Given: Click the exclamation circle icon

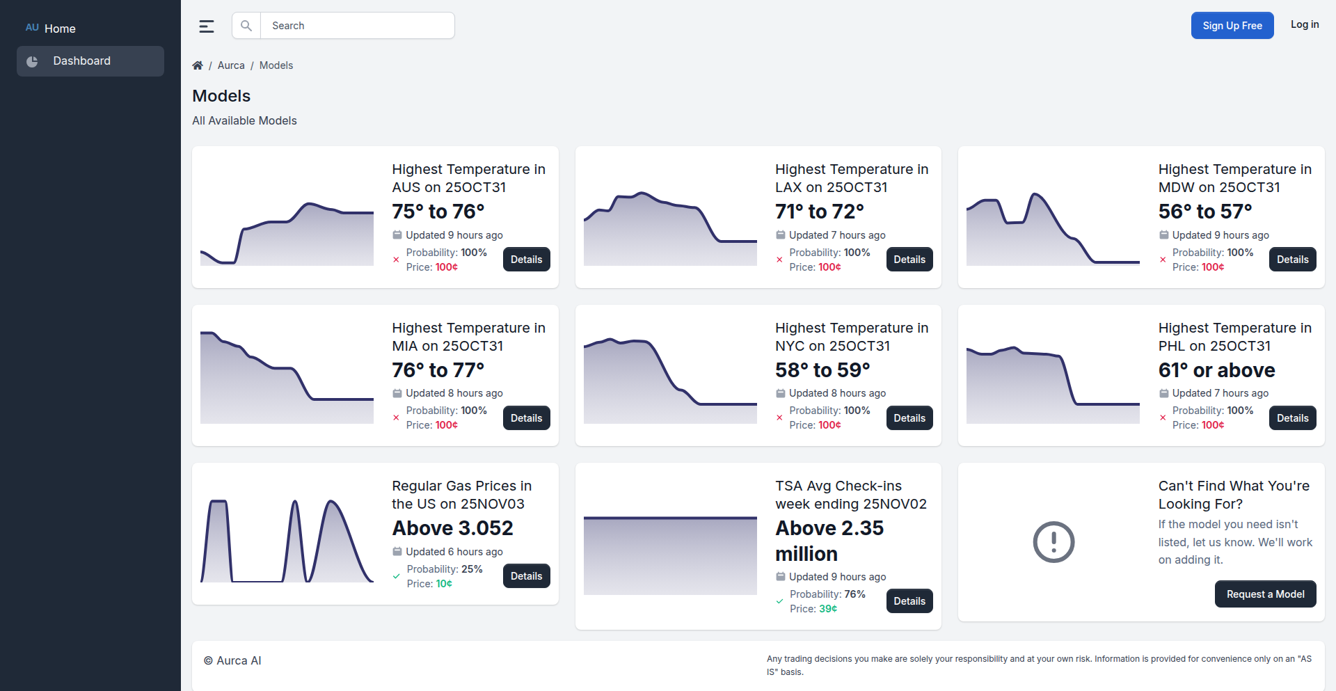Looking at the screenshot, I should (x=1053, y=542).
